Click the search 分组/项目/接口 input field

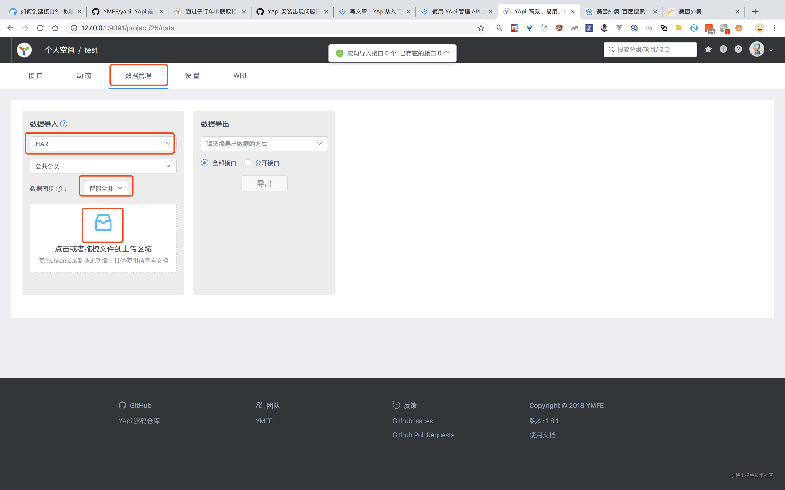[x=650, y=50]
